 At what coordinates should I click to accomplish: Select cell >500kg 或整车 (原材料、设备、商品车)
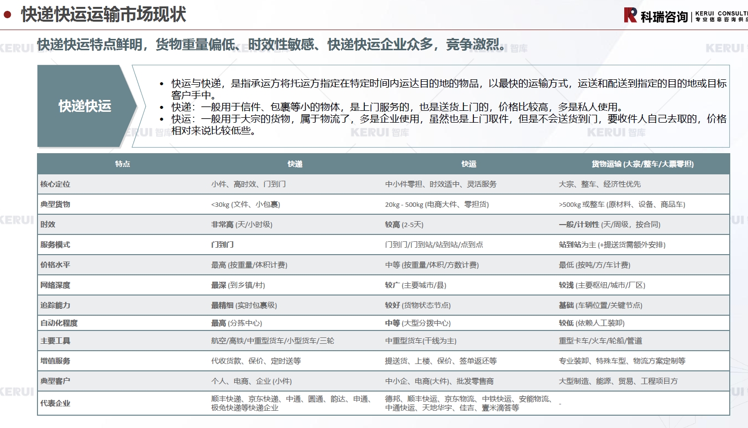pos(622,204)
